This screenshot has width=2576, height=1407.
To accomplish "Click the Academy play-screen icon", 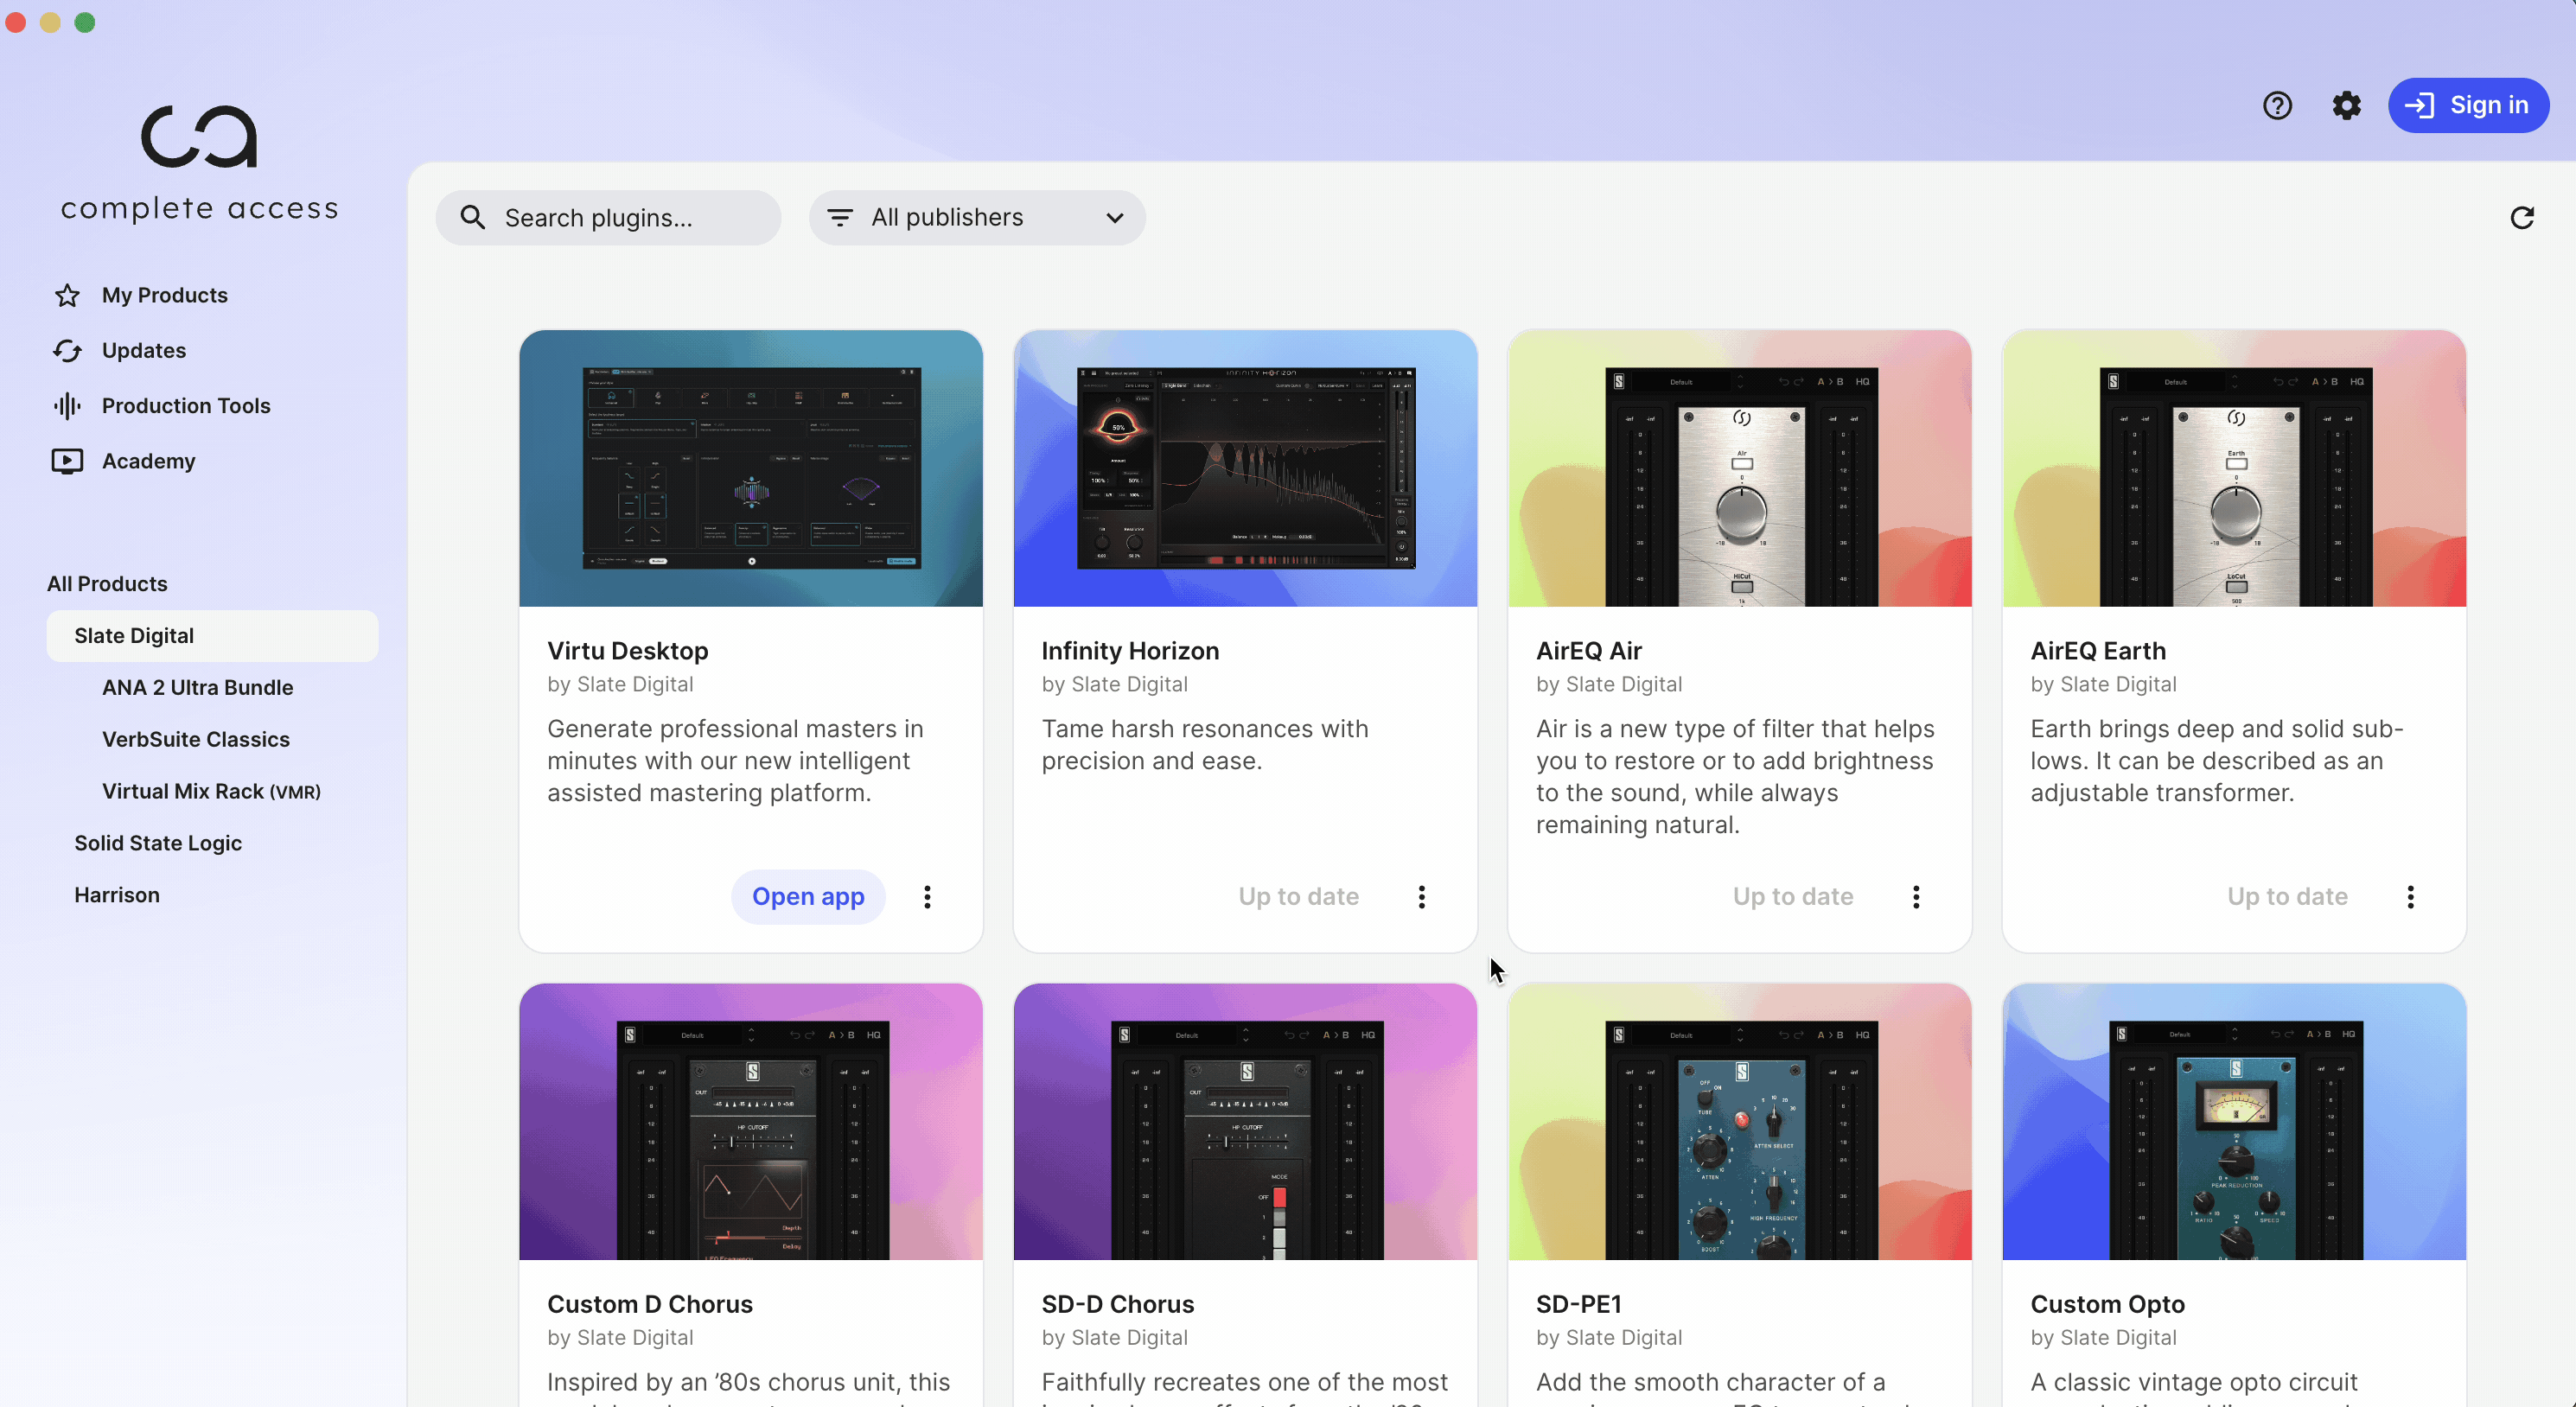I will (67, 461).
